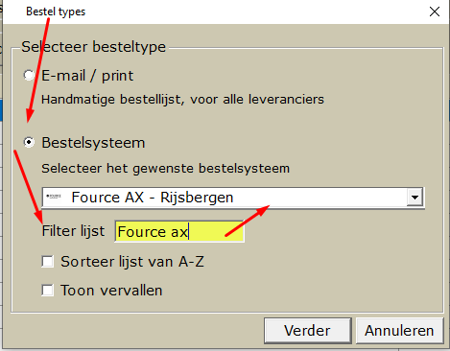Click the E-mail / print label text
Viewport: 450px width, 351px height.
87,76
